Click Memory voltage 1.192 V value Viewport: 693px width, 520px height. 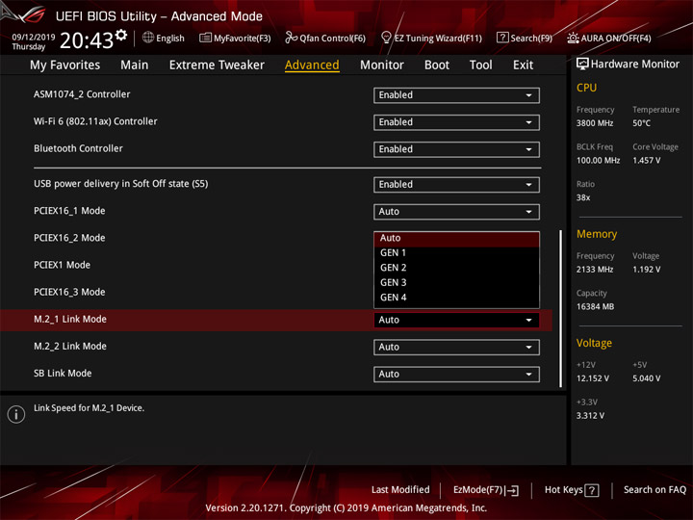coord(646,270)
